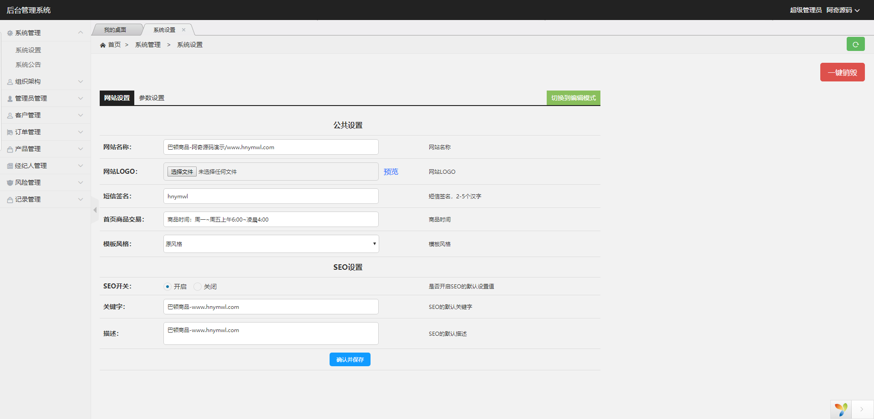Switch to the 我的桌面 tab
Viewport: 874px width, 419px height.
click(x=115, y=30)
